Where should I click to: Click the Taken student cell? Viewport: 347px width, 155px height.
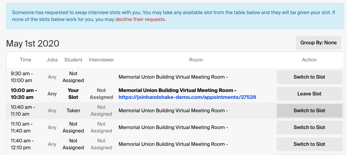click(73, 111)
